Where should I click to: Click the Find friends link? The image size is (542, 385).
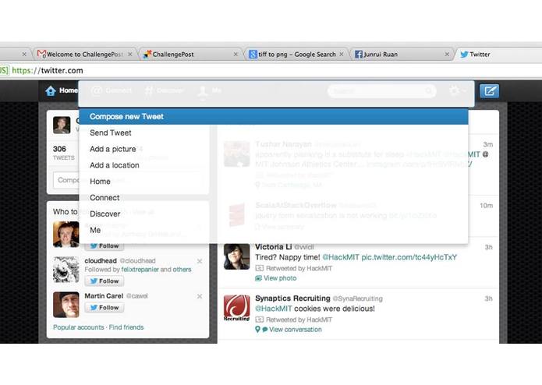[126, 327]
